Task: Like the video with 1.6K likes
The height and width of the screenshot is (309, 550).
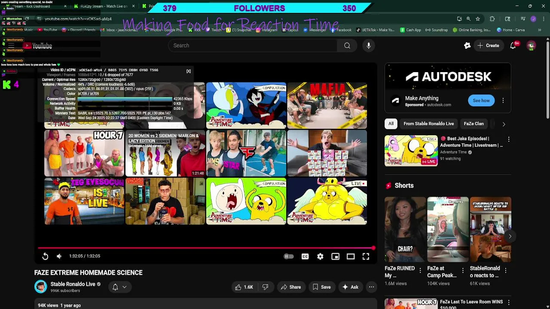Action: coord(244,287)
